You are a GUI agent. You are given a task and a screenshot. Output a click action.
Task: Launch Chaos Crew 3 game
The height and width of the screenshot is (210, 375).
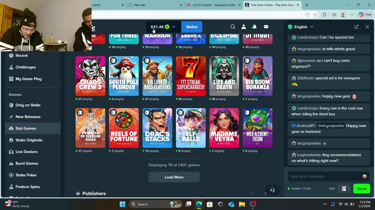(90, 76)
